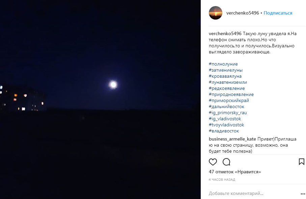The height and width of the screenshot is (199, 306).
Task: Click the 4 часов назад timestamp
Action: 222,179
